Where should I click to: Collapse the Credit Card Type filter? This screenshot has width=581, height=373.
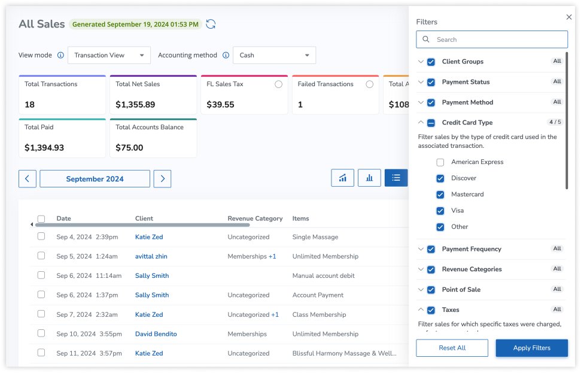421,122
